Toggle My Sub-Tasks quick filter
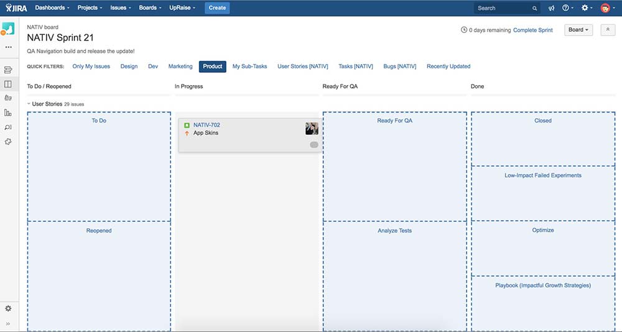622x332 pixels. [249, 67]
